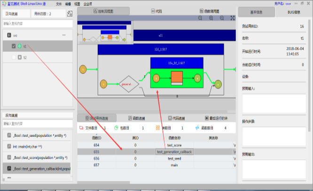Select the last-run block tab
Screen dimensions: 313x191
tap(216, 118)
